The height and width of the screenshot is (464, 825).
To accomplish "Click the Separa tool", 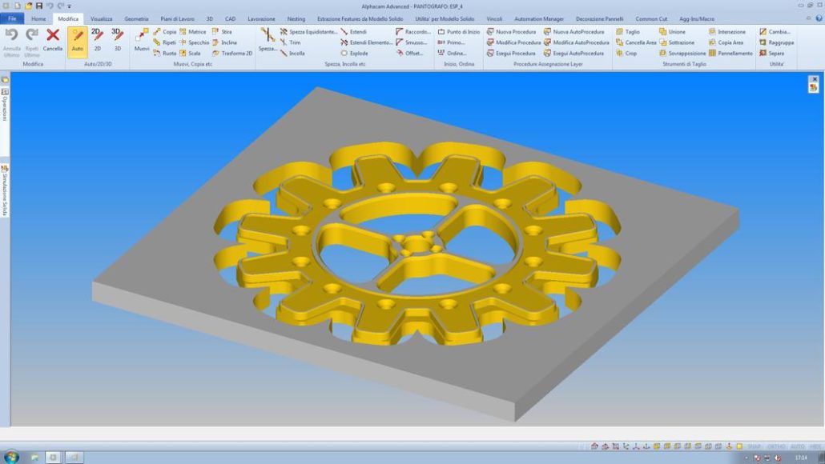I will point(772,53).
